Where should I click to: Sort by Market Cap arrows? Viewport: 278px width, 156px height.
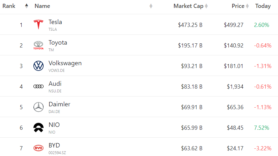click(206, 6)
